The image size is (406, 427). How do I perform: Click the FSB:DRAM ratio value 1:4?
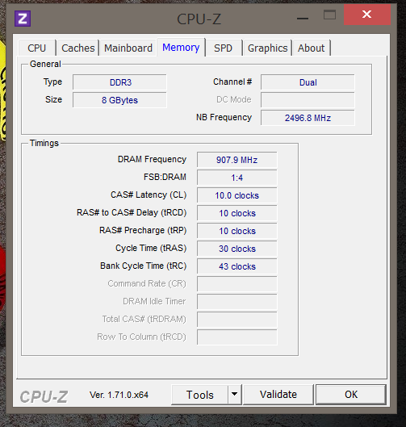[x=237, y=178]
